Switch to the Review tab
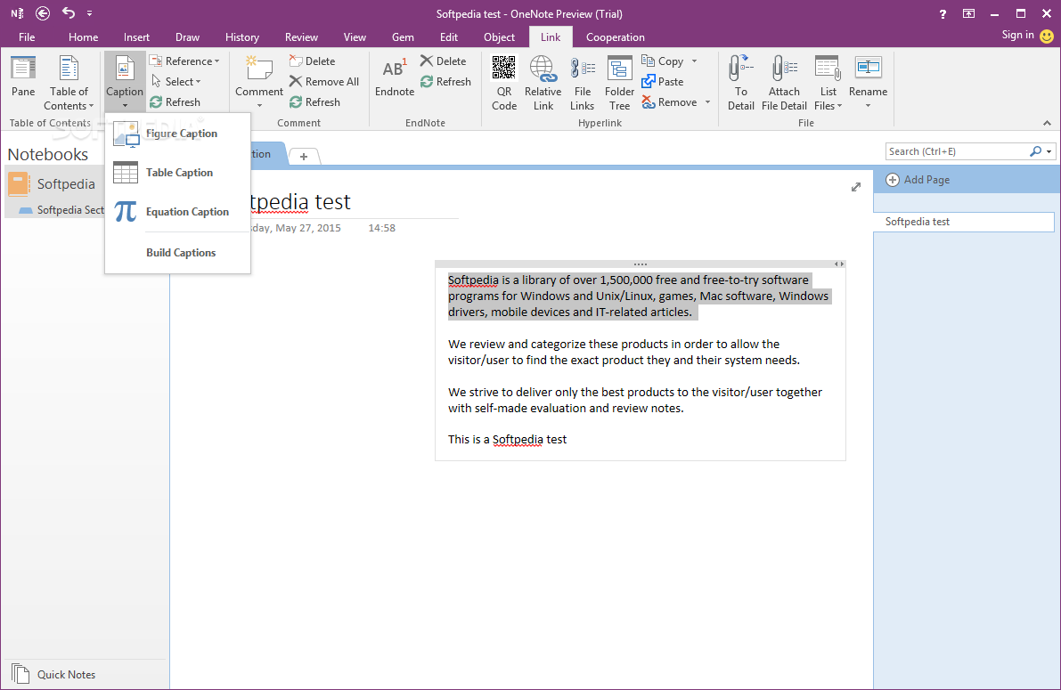 [301, 37]
